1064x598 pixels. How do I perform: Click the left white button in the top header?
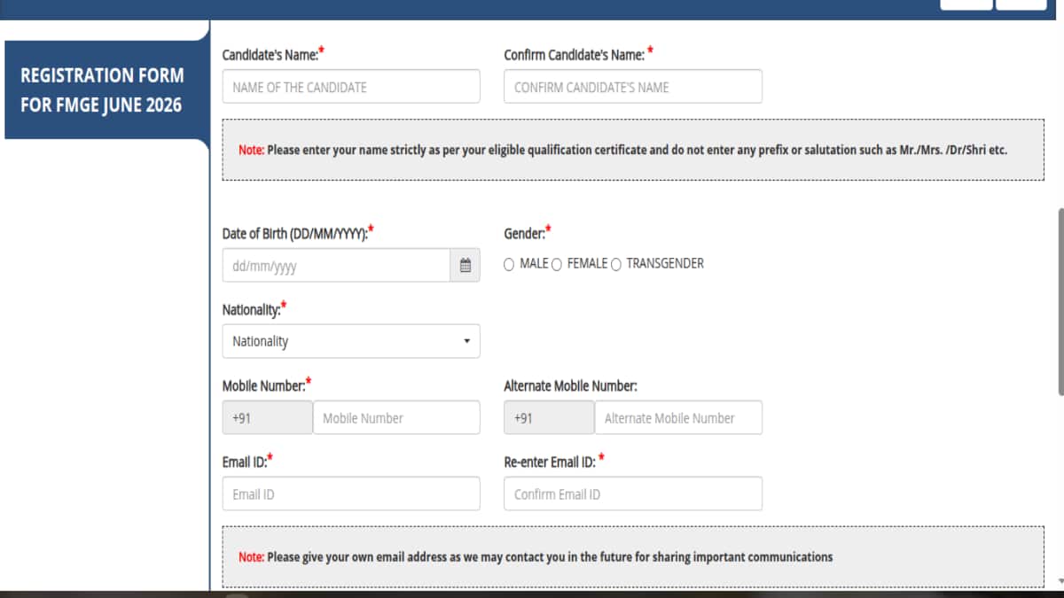click(966, 4)
